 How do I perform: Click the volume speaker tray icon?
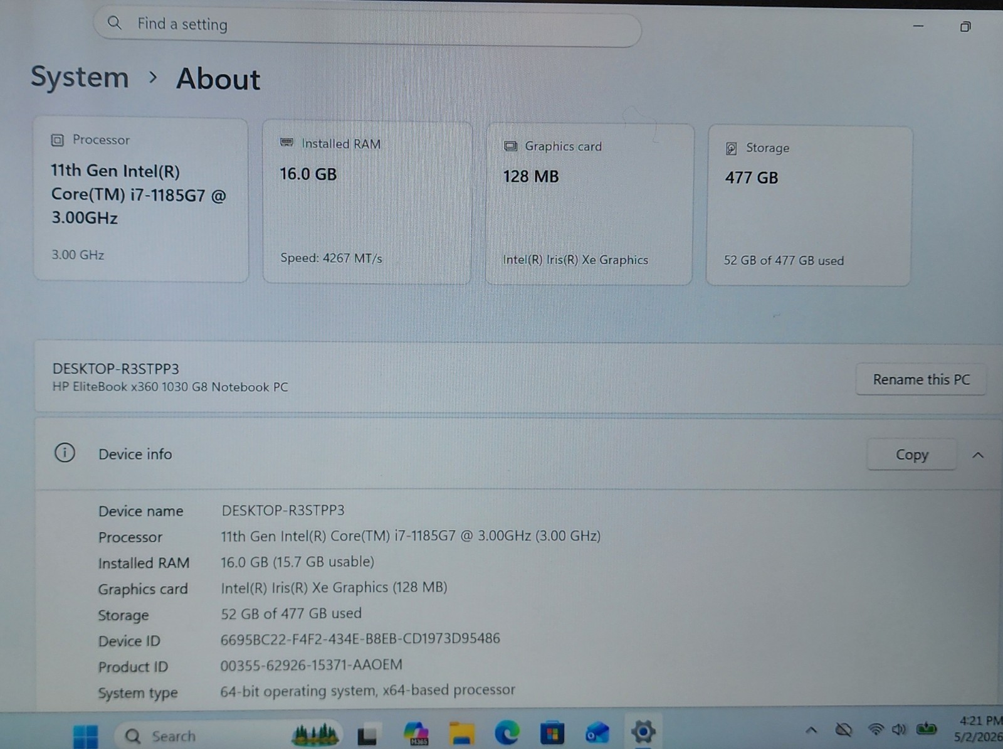pyautogui.click(x=899, y=729)
